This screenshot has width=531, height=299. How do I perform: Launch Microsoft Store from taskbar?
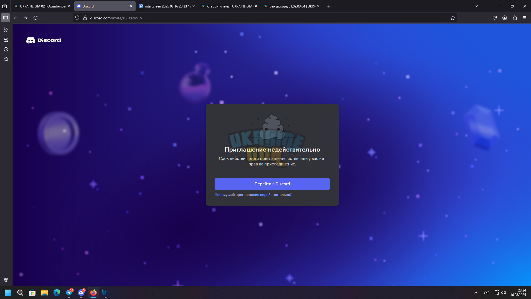[x=32, y=293]
